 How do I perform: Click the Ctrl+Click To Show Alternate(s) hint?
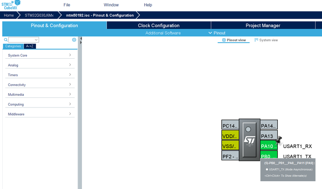(x=286, y=176)
